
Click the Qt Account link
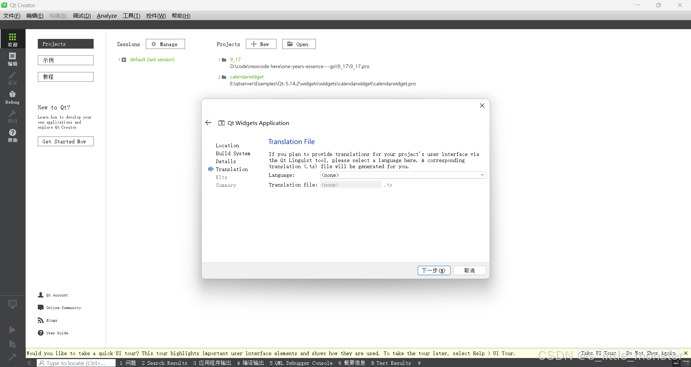tap(57, 295)
